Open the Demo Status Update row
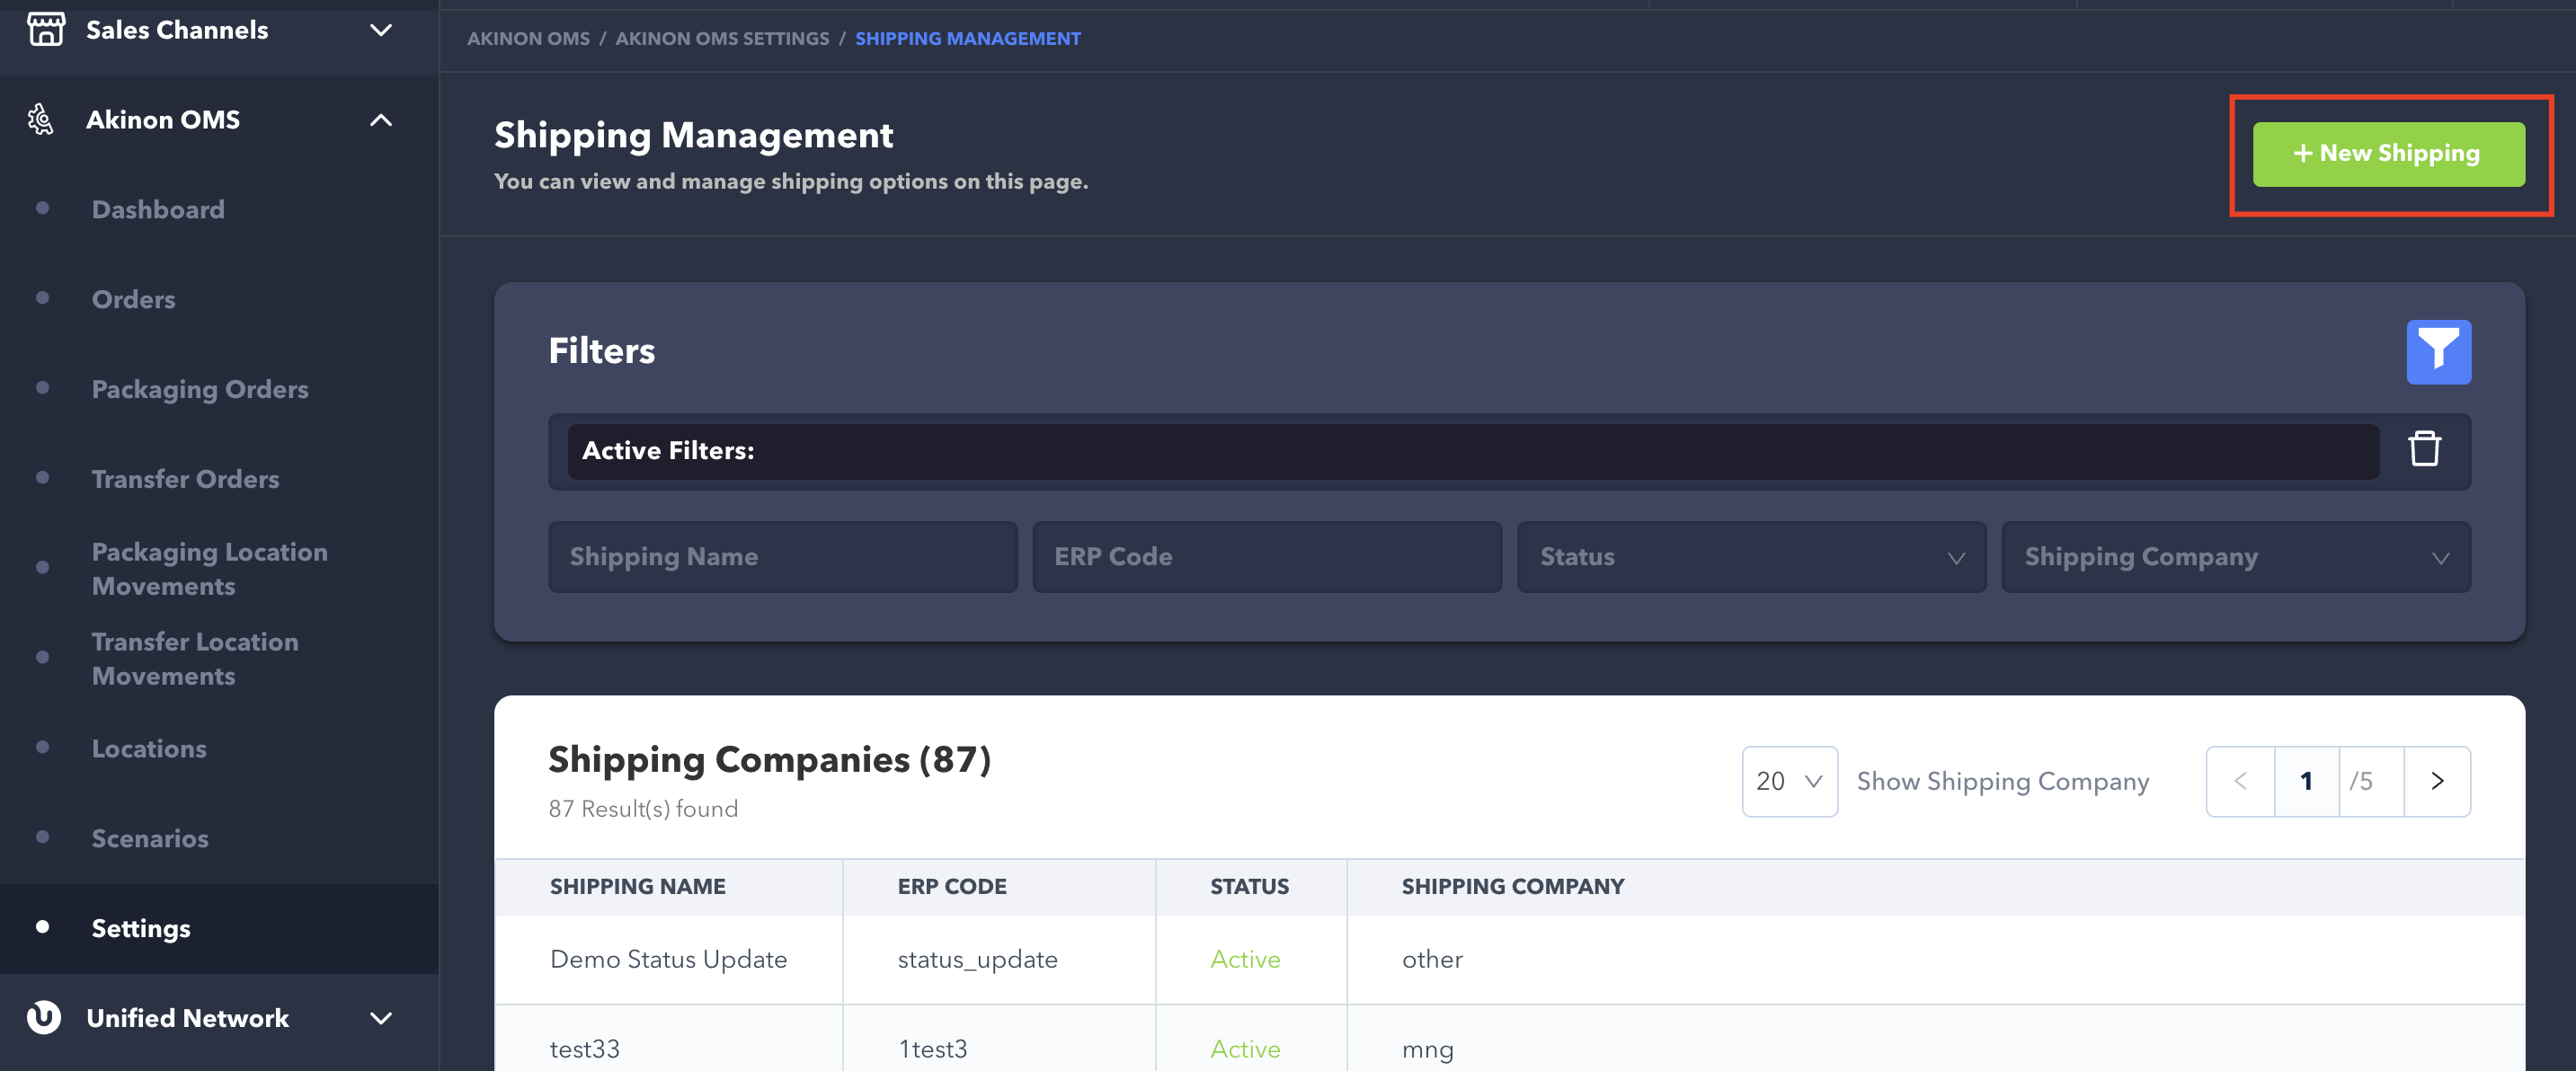This screenshot has width=2576, height=1071. point(668,959)
